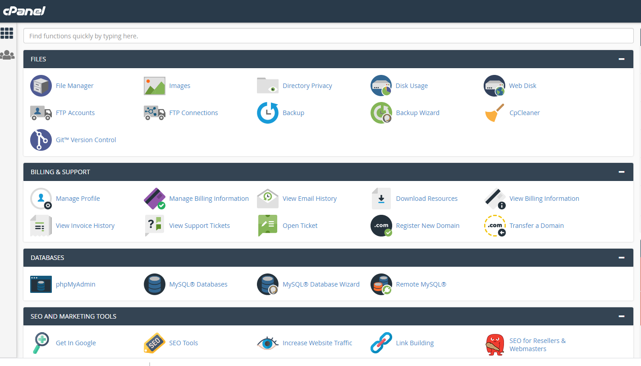Click the MySQL Databases icon
641x366 pixels.
coord(155,284)
